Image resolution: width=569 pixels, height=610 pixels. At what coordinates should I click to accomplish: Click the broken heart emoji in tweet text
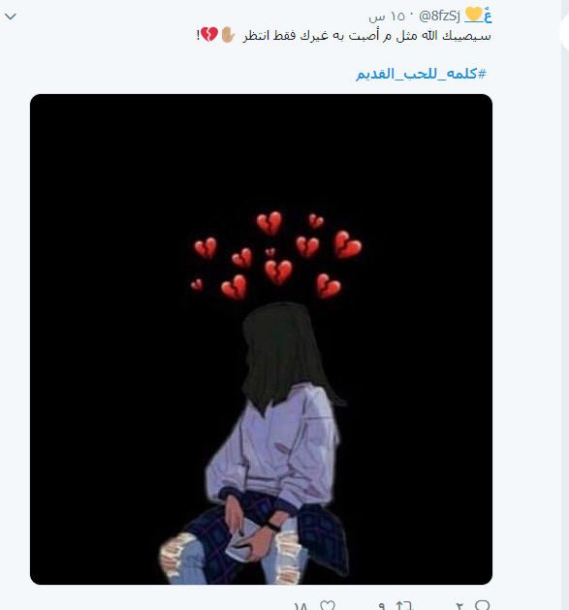pos(209,35)
